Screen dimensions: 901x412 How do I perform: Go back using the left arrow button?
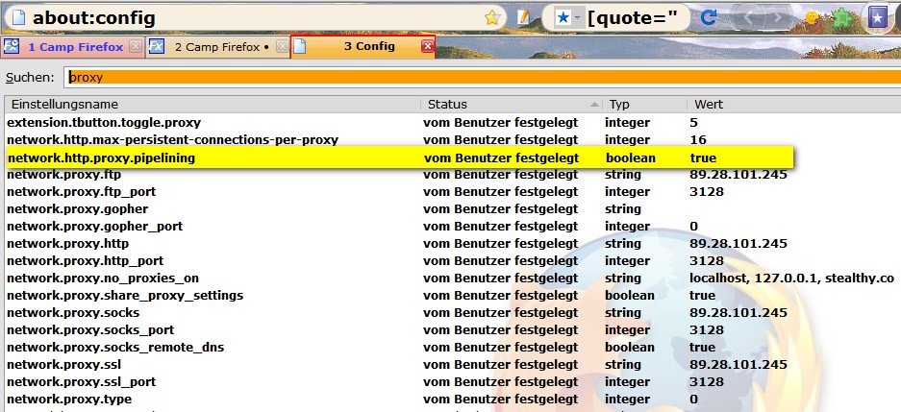click(749, 18)
